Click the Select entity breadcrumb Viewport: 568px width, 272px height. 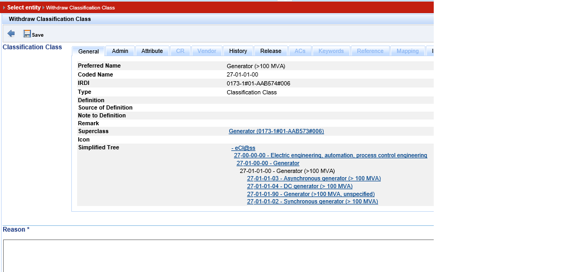(24, 8)
